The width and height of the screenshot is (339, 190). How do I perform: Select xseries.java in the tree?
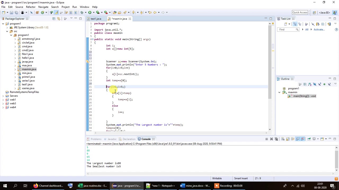pos(28,88)
